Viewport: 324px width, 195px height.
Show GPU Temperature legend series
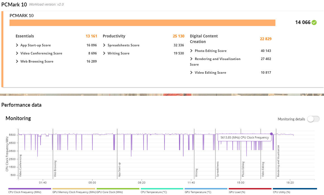coord(206,189)
